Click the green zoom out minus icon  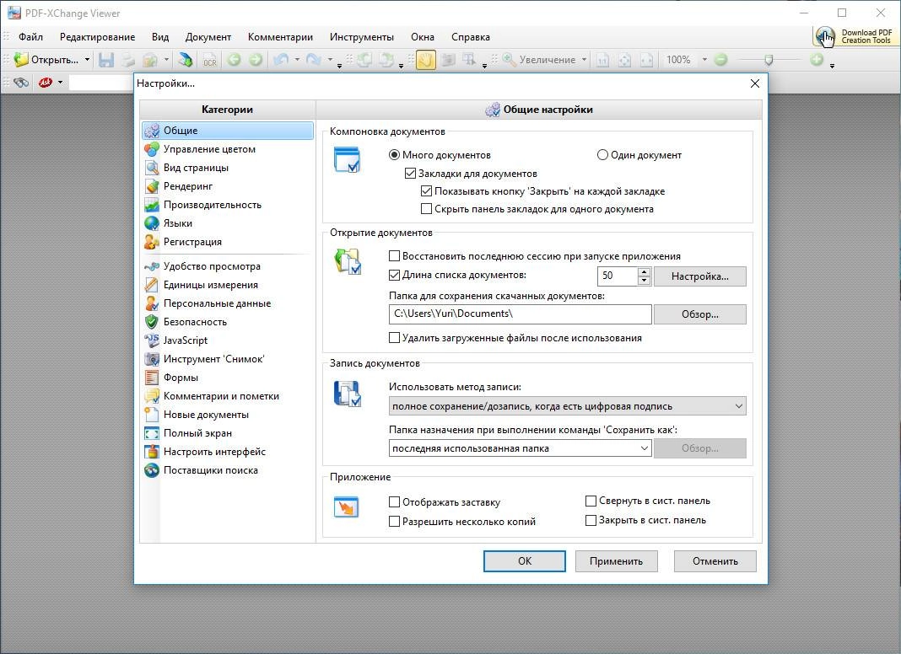[x=720, y=60]
